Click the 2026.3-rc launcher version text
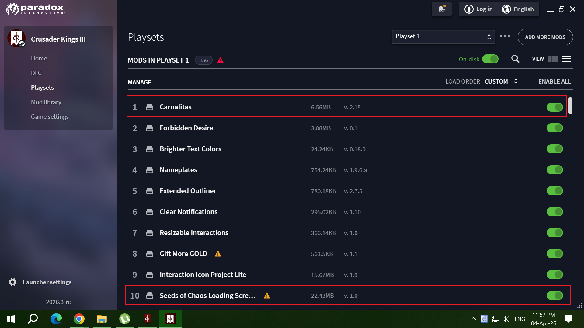The image size is (584, 328). [x=58, y=302]
